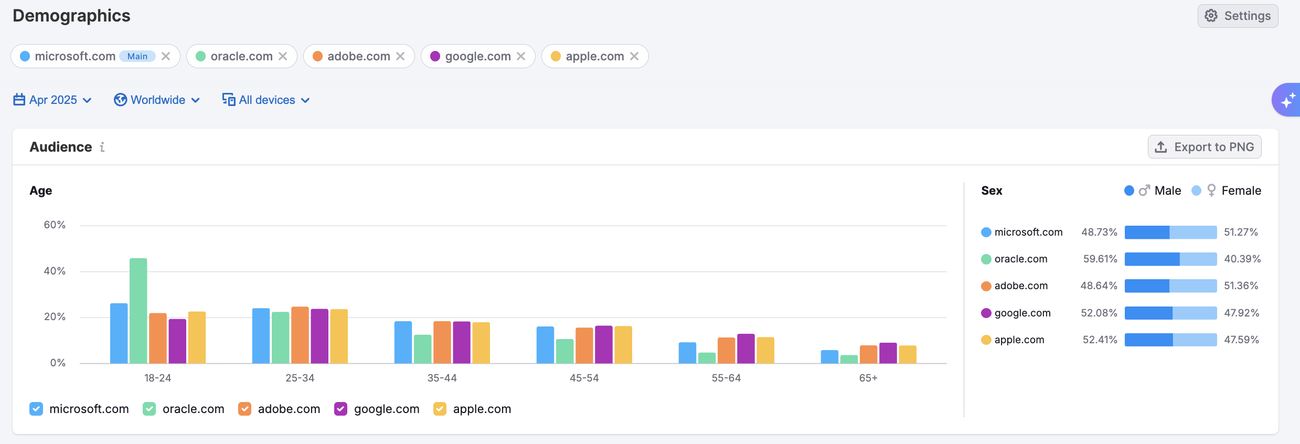
Task: Open the AI sparkle assistant button
Action: click(1287, 100)
